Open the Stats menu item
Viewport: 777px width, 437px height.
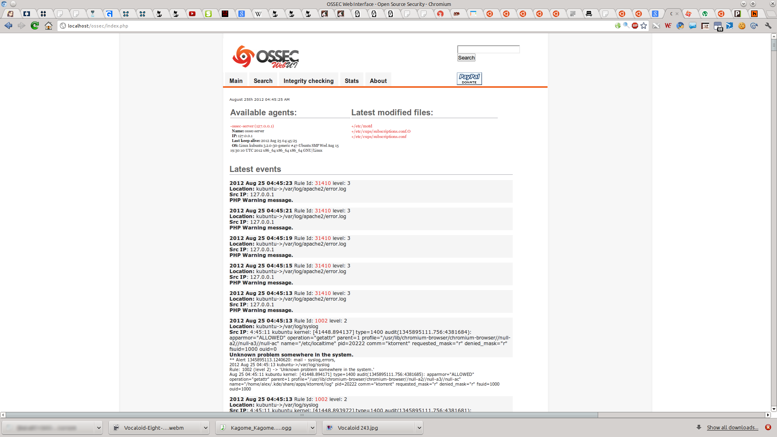point(351,81)
